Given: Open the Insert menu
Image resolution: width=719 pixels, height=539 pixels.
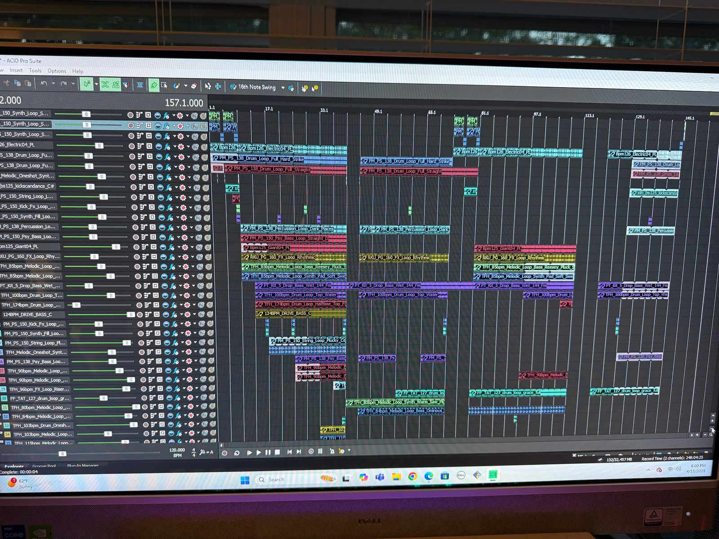Looking at the screenshot, I should 16,70.
